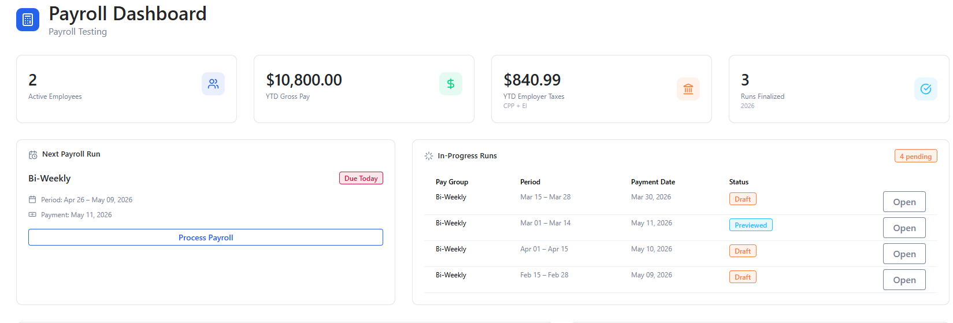Click the Due Today badge

(x=361, y=178)
